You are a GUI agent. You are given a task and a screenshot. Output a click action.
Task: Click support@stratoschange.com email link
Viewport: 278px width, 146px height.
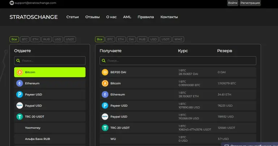click(x=35, y=3)
